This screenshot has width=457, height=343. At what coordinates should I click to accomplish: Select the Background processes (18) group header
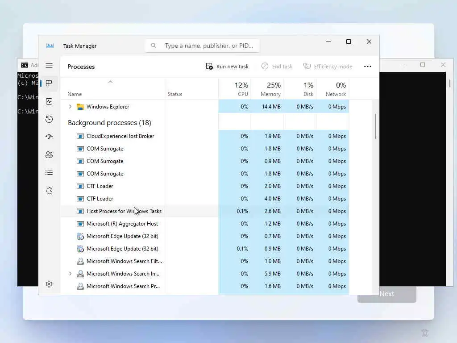tap(110, 123)
